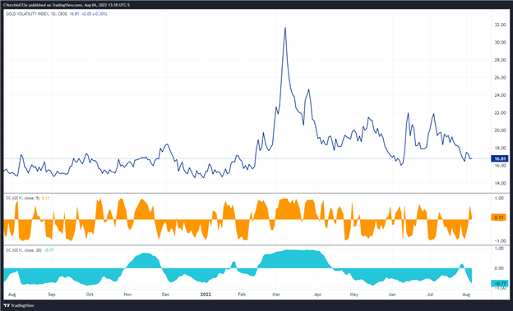This screenshot has width=513, height=311.
Task: Click the Dec label on time axis
Action: 165,295
